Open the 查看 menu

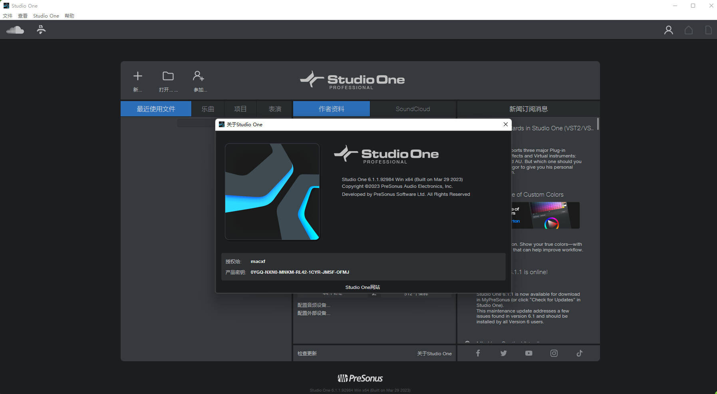[x=23, y=16]
